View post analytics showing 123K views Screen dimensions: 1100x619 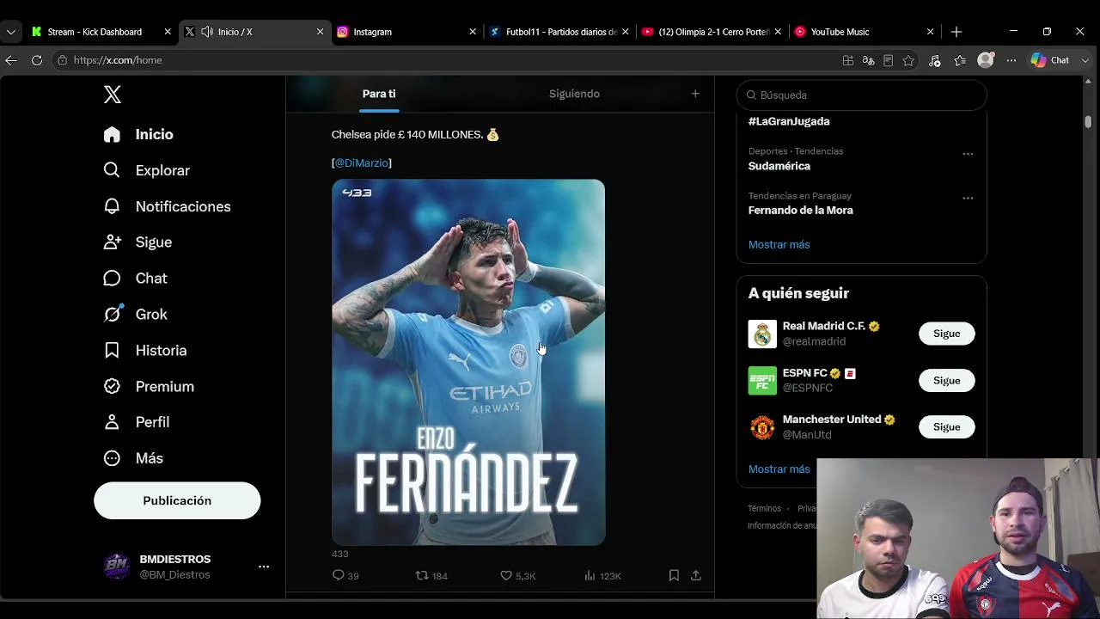[602, 575]
